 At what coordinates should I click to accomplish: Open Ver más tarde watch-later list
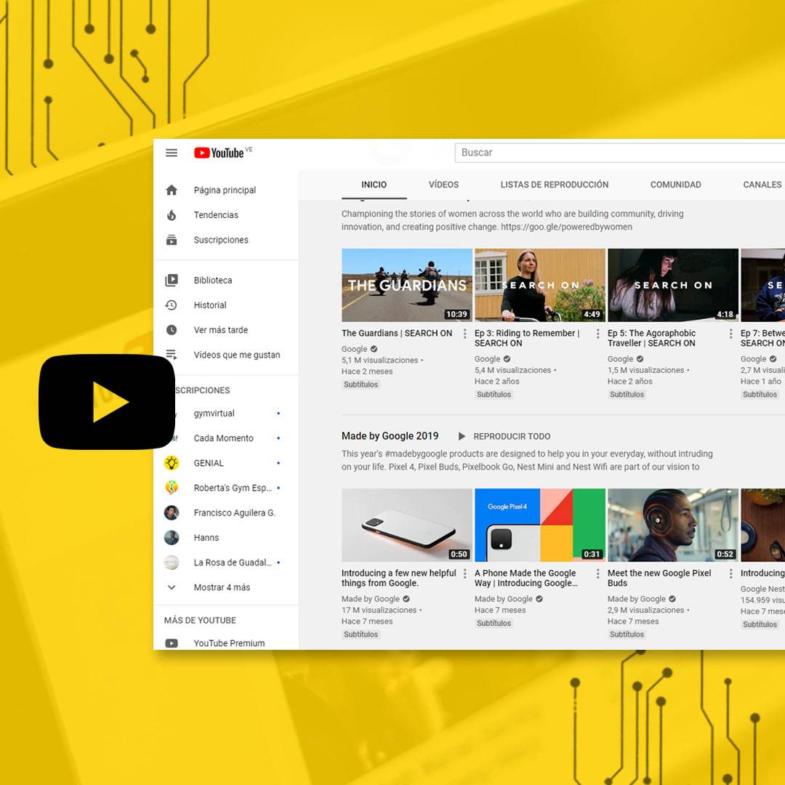172,329
